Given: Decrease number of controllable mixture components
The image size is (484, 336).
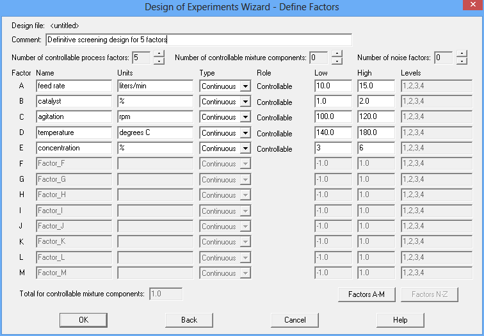Looking at the screenshot, I should point(336,61).
